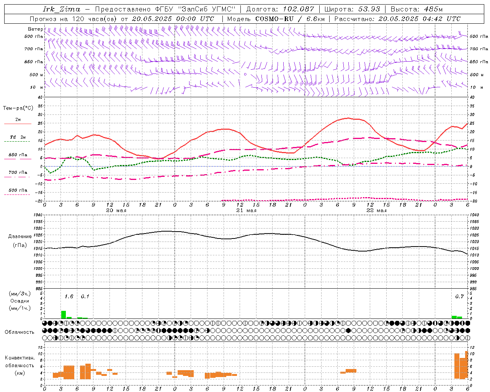The height and width of the screenshot is (392, 490).
Task: Click the "Рассчитано: 20.05.2025 04:42 UTC" timestamp
Action: coord(397,19)
